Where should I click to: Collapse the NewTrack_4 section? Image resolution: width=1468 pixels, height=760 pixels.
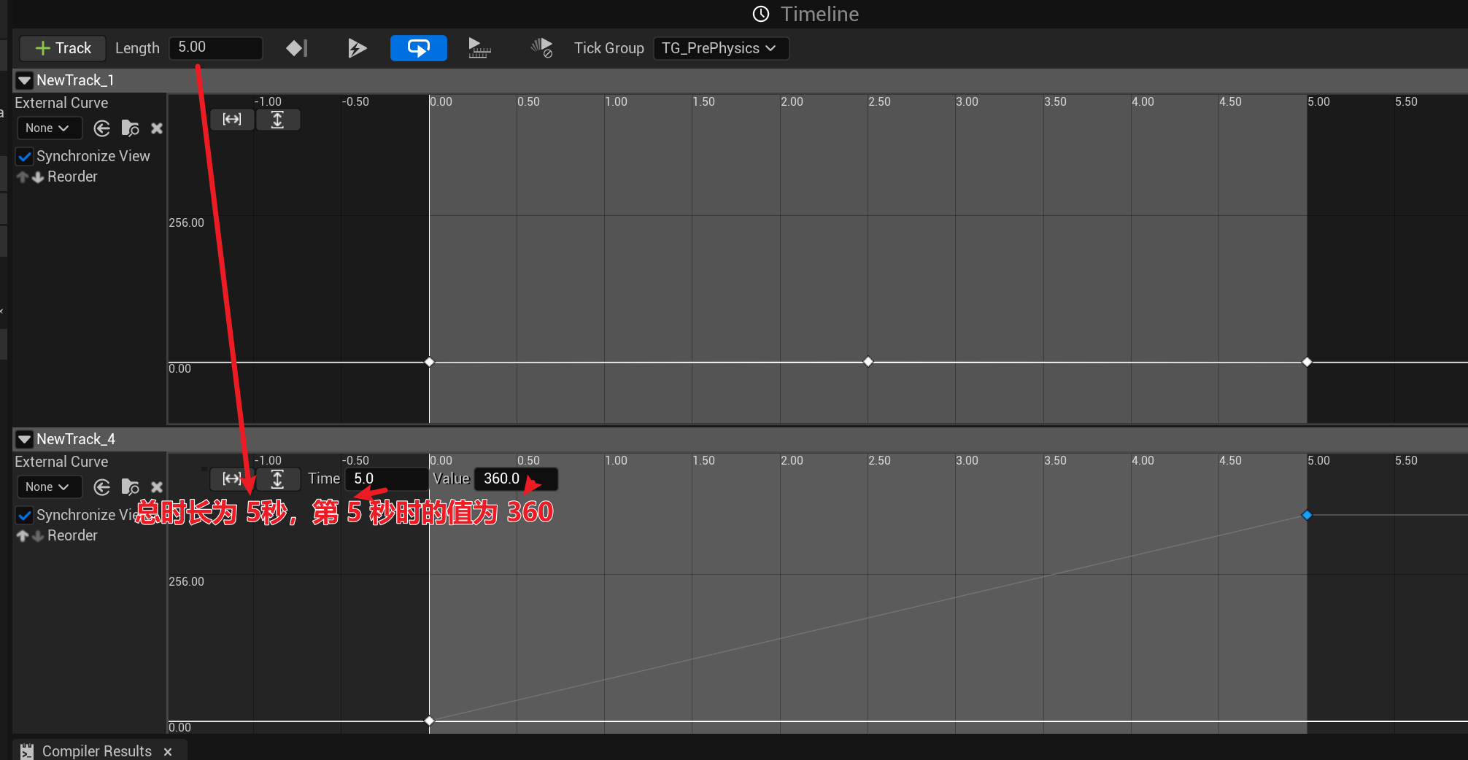[24, 439]
